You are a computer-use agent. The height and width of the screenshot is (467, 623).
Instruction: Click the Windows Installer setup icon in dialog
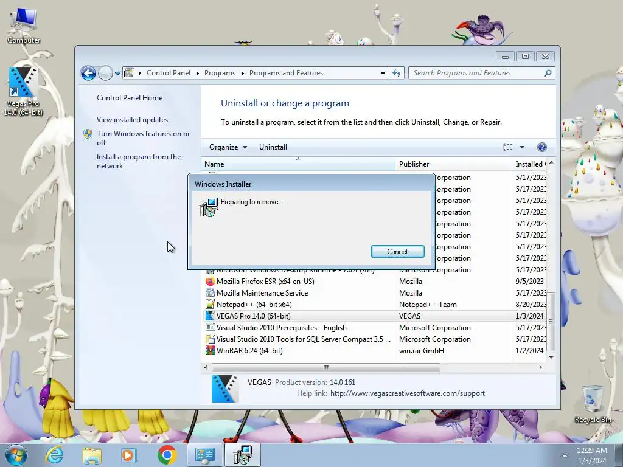click(209, 207)
